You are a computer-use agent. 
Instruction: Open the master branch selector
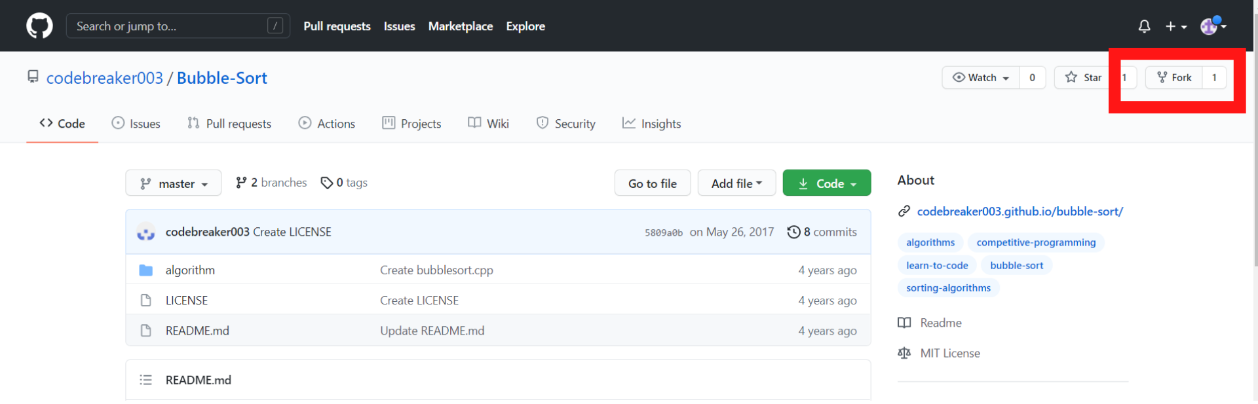(x=173, y=183)
